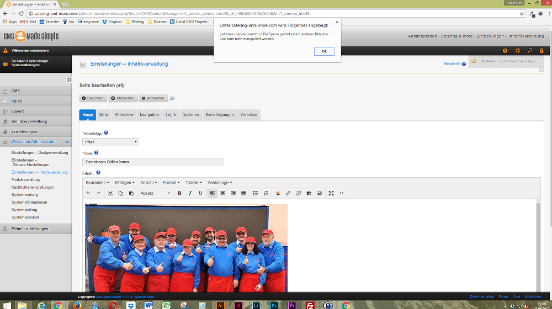Switch to the Berechtigungen tab
552x309 pixels.
219,115
